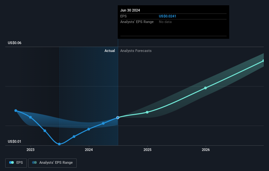Click the EPS legend color swatch
The width and height of the screenshot is (269, 171).
click(11, 162)
